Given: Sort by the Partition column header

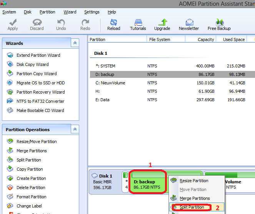Looking at the screenshot, I should [x=117, y=40].
